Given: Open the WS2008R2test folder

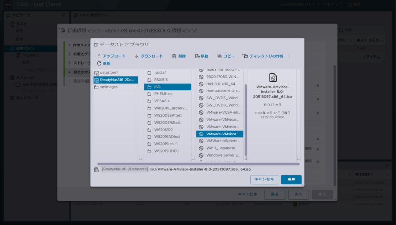Looking at the screenshot, I should [x=167, y=123].
